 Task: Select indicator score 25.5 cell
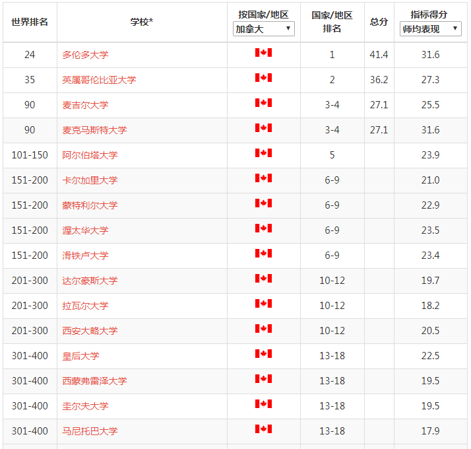click(x=431, y=105)
